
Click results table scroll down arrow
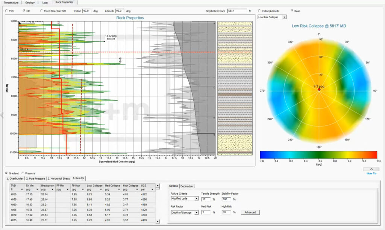click(x=158, y=221)
